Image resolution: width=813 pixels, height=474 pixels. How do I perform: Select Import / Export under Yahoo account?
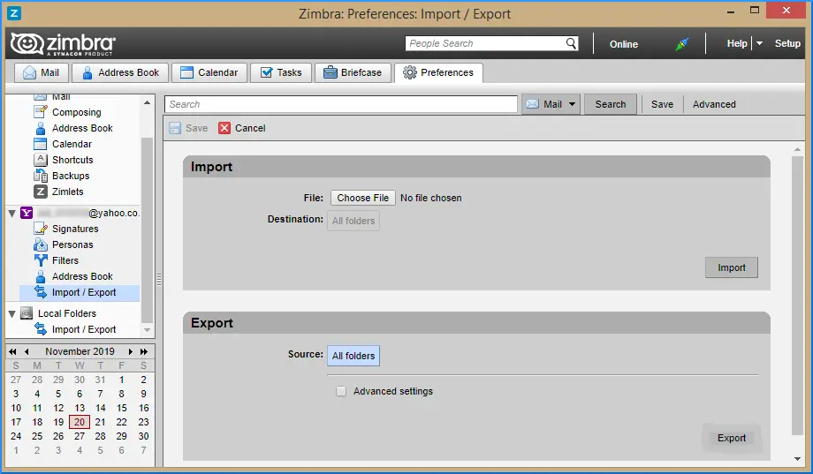coord(80,293)
